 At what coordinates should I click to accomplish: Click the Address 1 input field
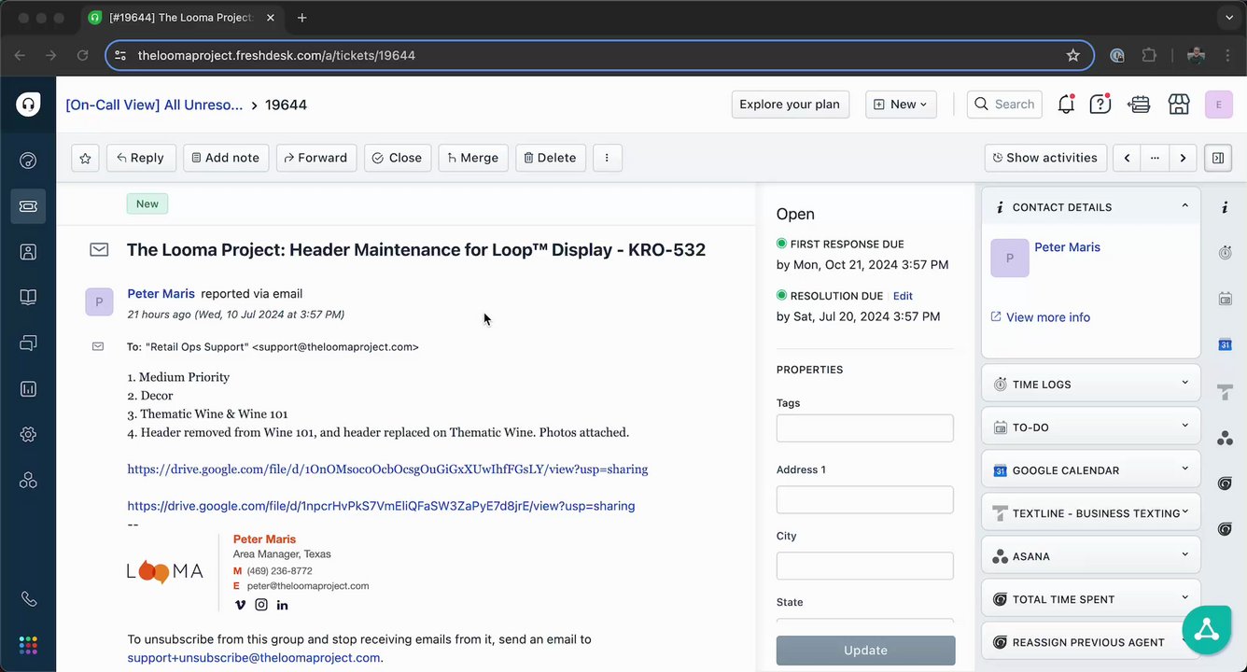tap(865, 499)
